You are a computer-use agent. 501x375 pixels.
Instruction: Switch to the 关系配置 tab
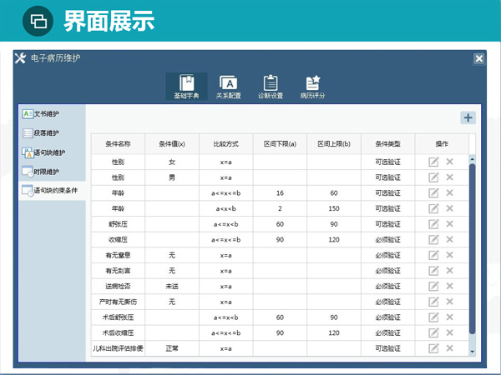pyautogui.click(x=229, y=87)
